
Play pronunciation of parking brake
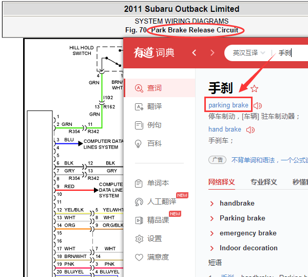(x=258, y=106)
